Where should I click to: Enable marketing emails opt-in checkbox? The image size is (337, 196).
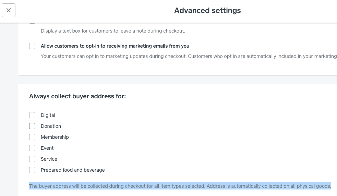(x=32, y=46)
